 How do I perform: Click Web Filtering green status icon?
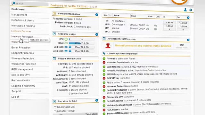(x=104, y=67)
